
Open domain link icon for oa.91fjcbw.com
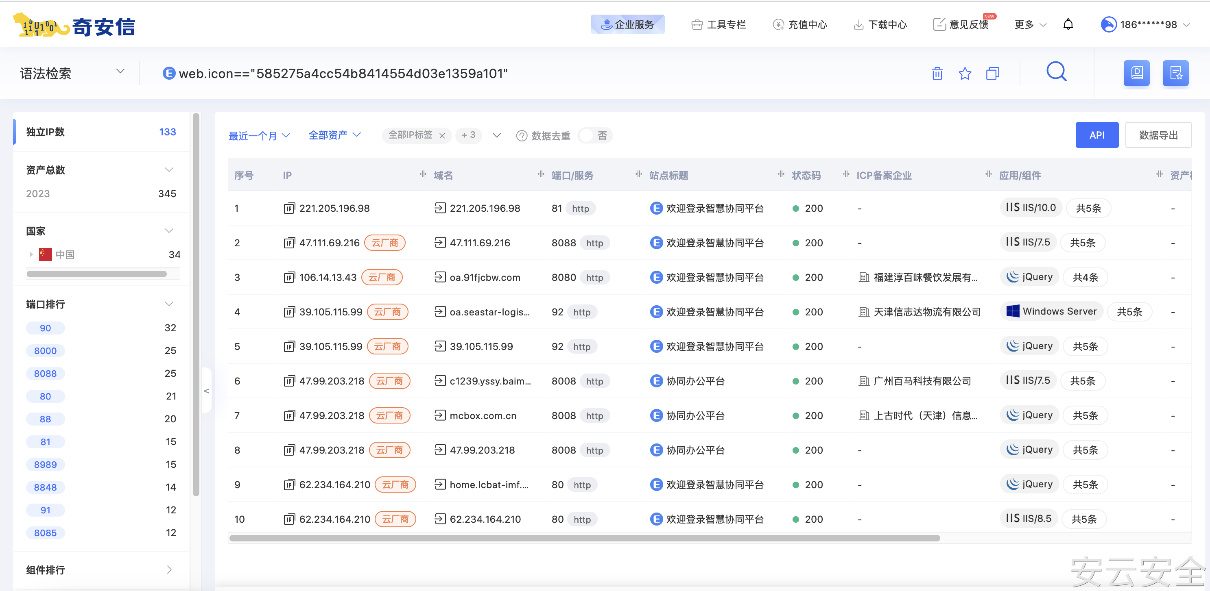(x=440, y=277)
